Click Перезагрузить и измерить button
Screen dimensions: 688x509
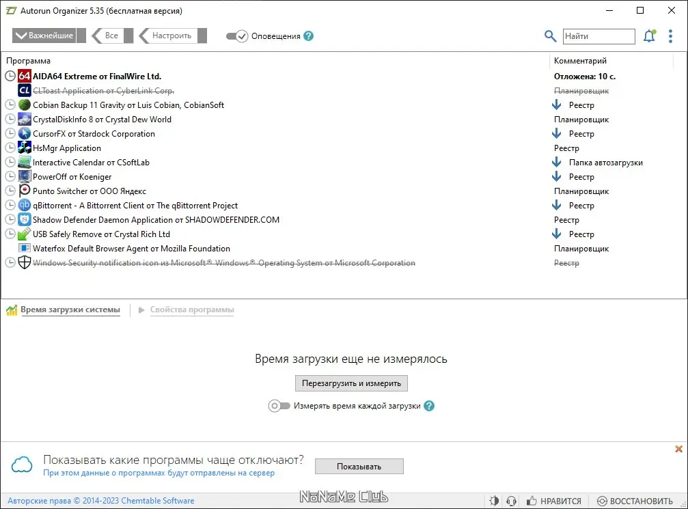(351, 383)
